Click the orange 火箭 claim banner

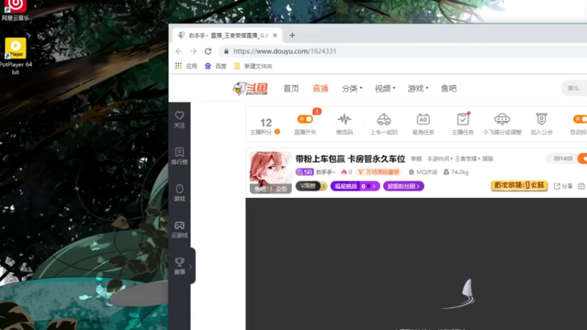point(519,186)
